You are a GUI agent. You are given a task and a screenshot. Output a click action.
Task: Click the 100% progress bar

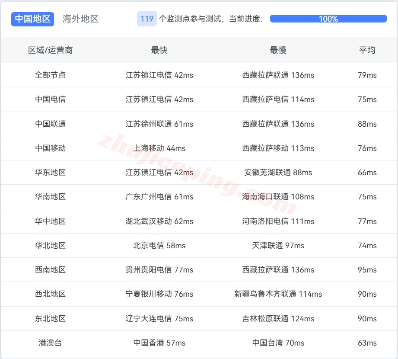328,19
